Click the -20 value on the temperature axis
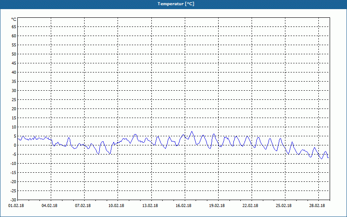This screenshot has height=217, width=347. pos(13,181)
